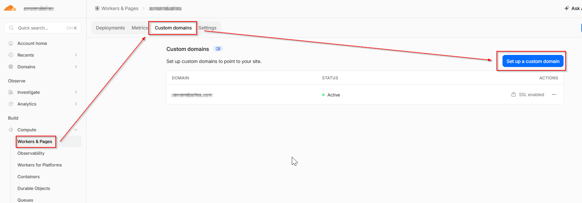Screen dimensions: 582x203
Task: Click the Analytics pie chart icon
Action: pyautogui.click(x=11, y=104)
